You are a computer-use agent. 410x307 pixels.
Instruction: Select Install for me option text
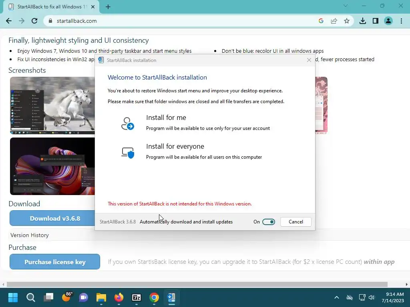point(166,118)
